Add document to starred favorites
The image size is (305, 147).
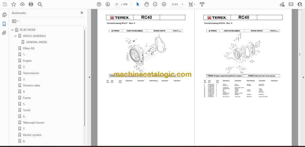point(14,4)
